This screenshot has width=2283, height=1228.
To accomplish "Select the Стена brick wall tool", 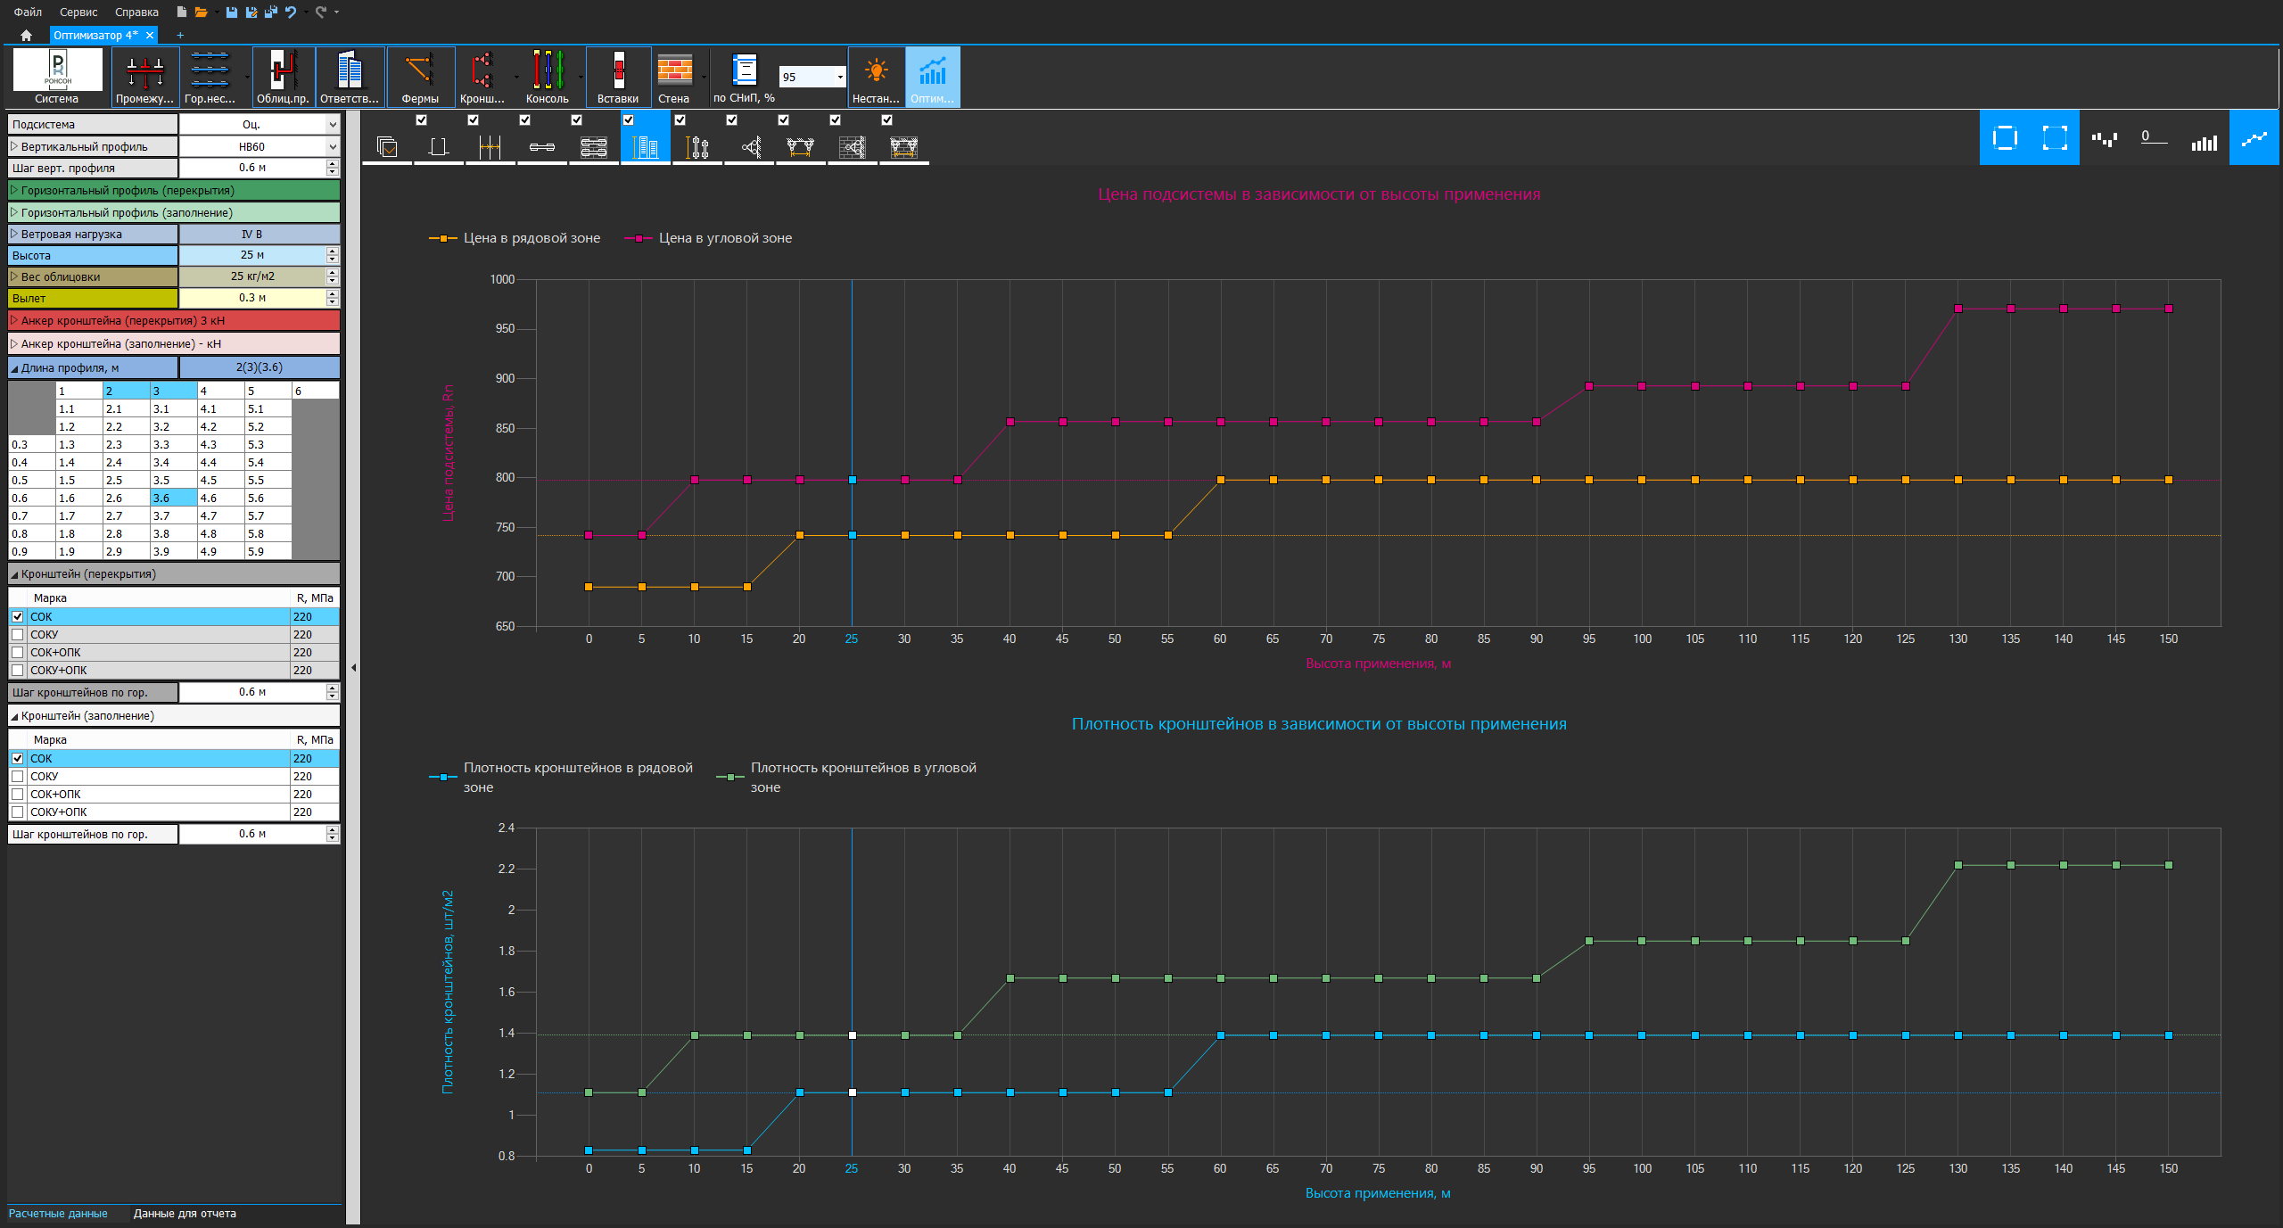I will (x=674, y=77).
